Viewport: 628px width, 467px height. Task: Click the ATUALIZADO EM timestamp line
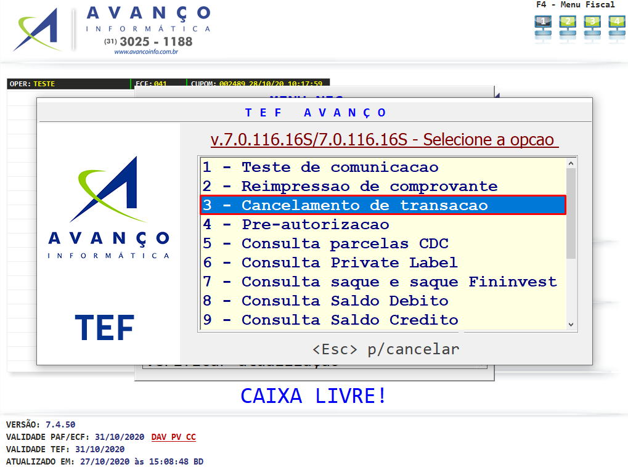point(105,461)
